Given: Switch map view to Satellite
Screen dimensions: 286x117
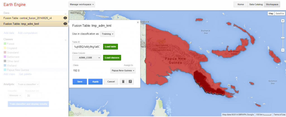Looking at the screenshot, I should coord(280,13).
